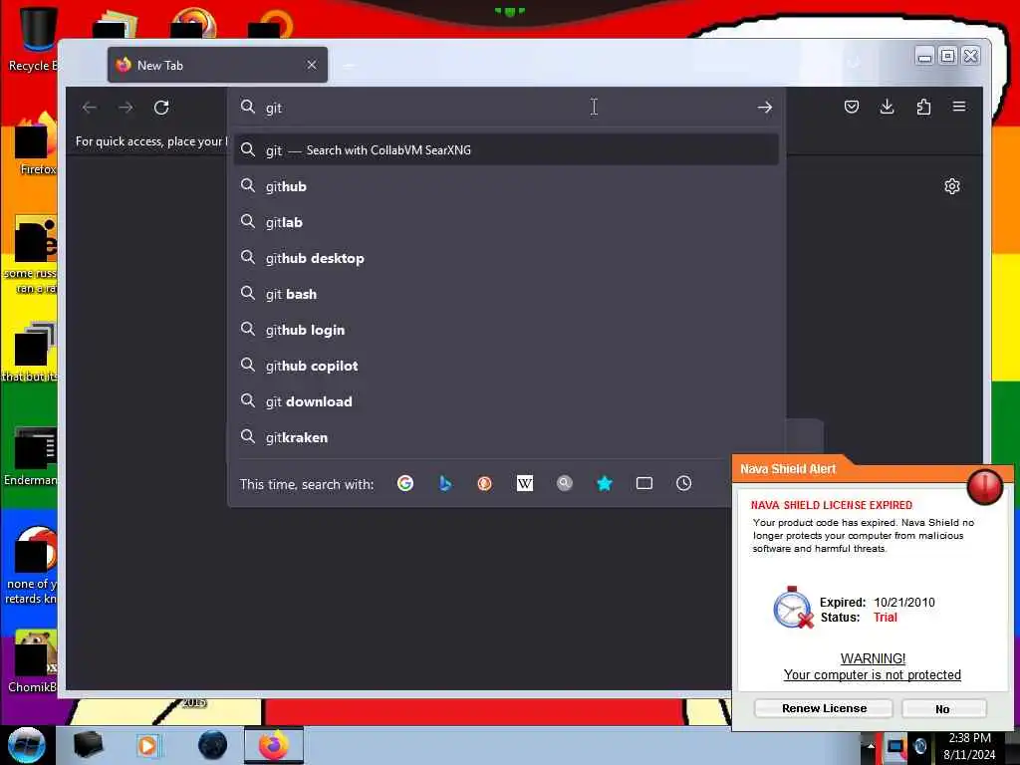Reload the current page

(x=161, y=108)
